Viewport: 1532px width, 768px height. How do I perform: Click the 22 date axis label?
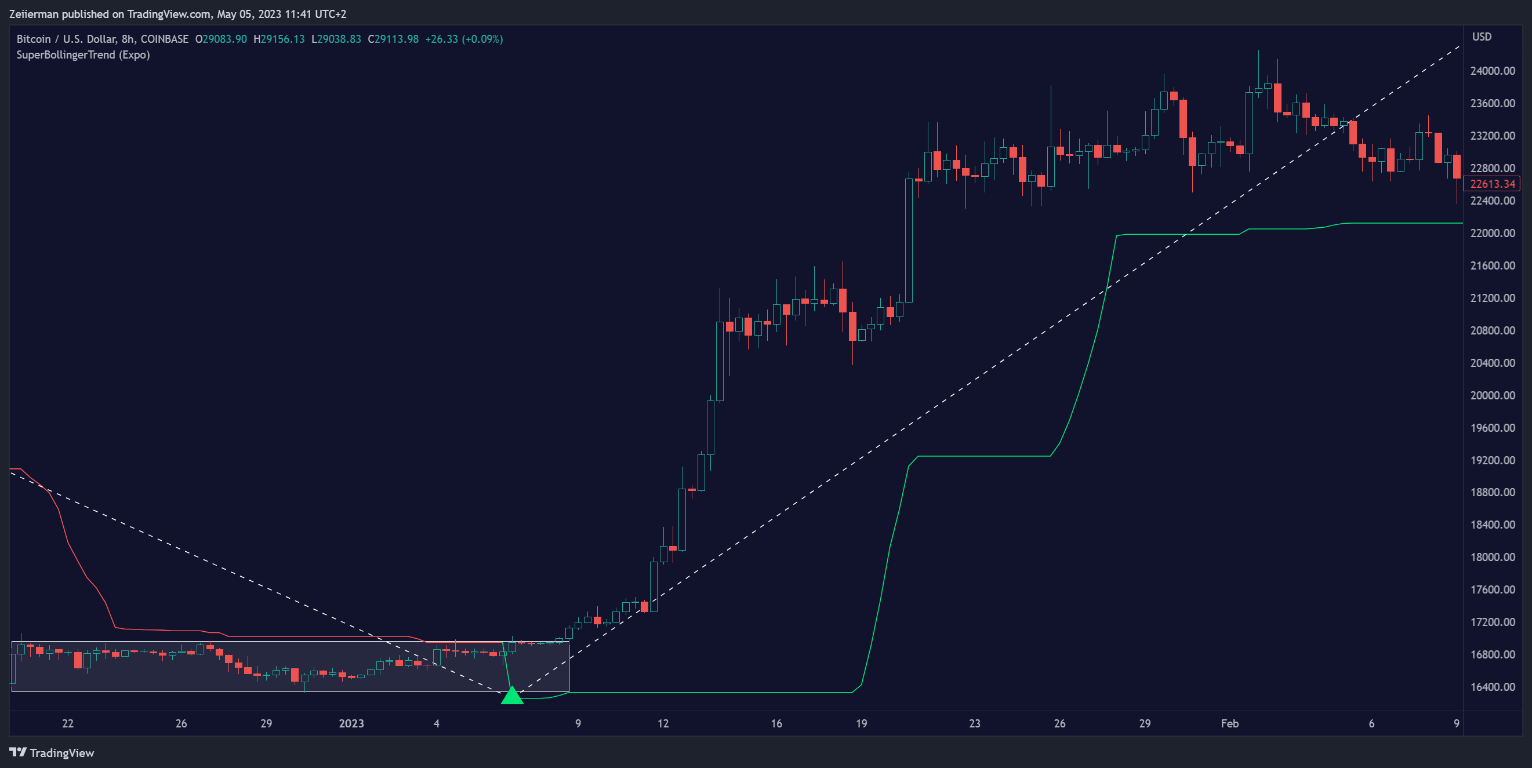coord(68,723)
